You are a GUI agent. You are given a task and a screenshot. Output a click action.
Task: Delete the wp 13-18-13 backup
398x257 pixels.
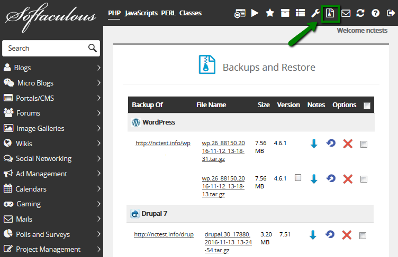[348, 179]
